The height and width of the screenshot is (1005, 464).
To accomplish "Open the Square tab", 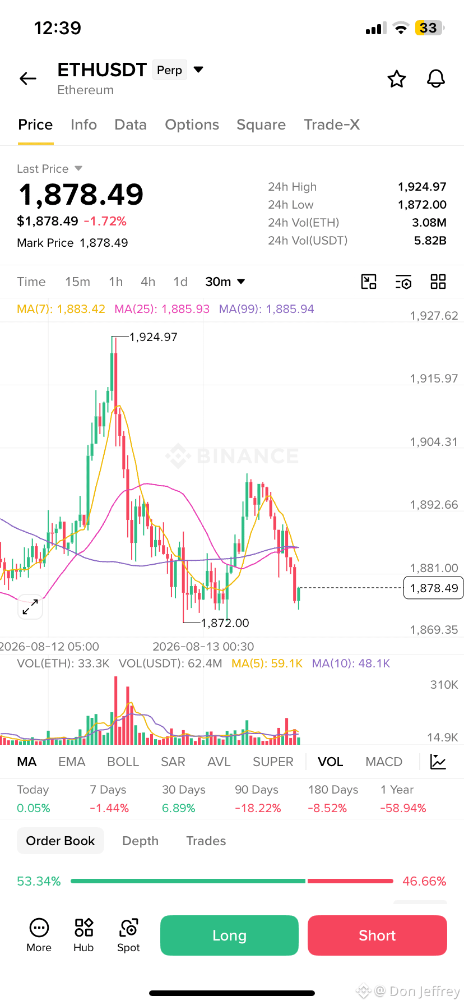I will click(261, 125).
